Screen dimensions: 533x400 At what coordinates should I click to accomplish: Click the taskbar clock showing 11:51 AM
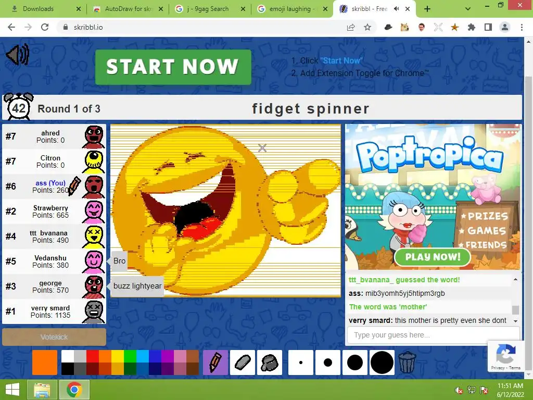(510, 390)
